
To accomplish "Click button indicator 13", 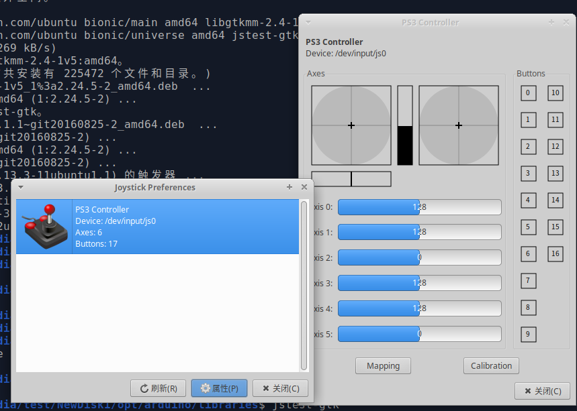I will [556, 174].
